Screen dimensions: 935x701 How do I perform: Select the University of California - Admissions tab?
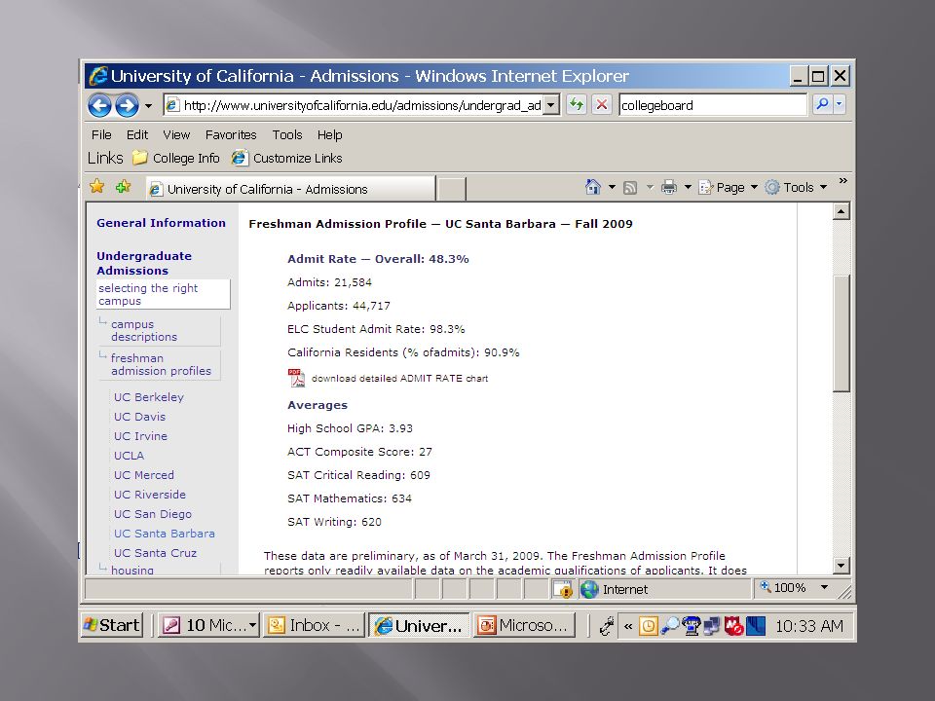tap(291, 189)
